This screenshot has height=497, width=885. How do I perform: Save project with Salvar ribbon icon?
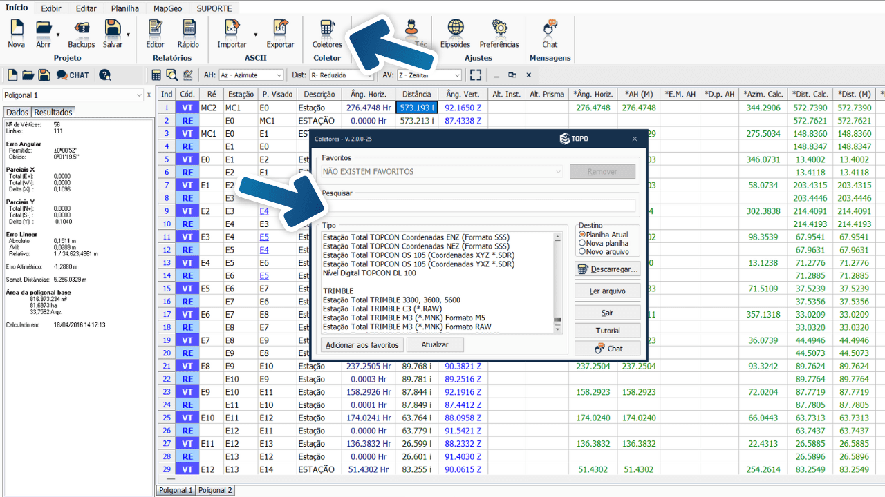coord(113,33)
